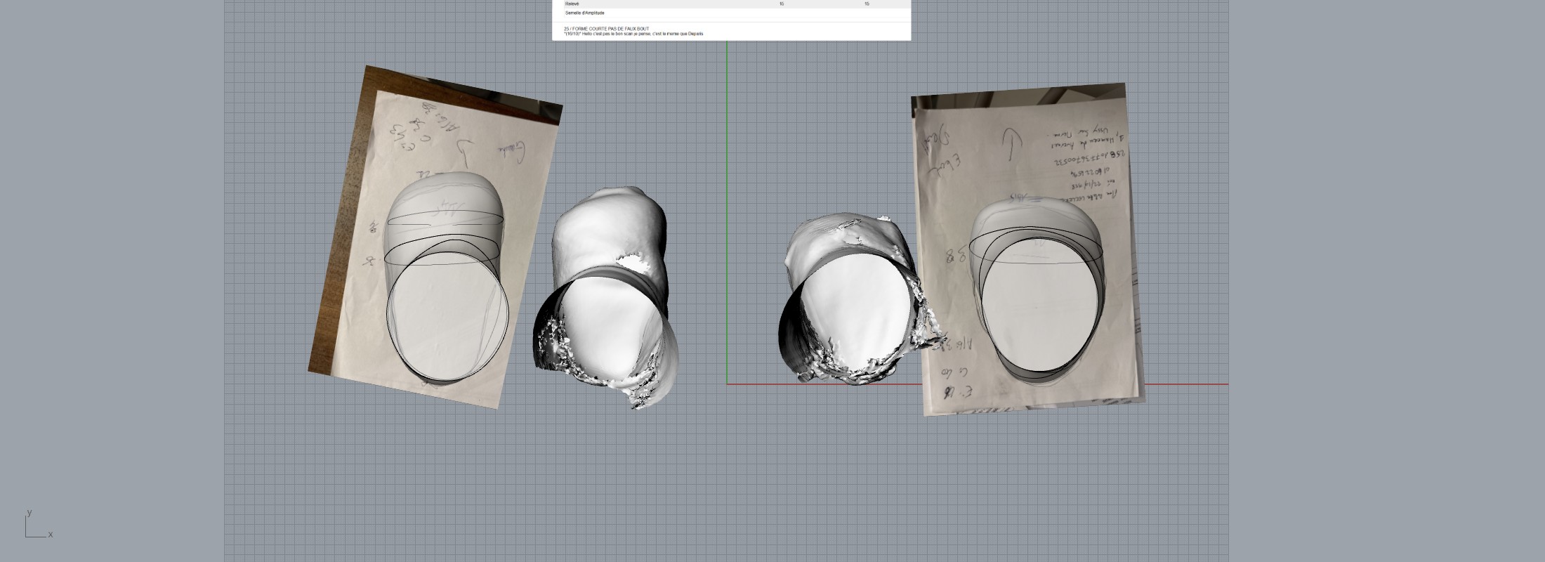
Task: Click the Semelle d'Amplitude row
Action: (x=584, y=13)
